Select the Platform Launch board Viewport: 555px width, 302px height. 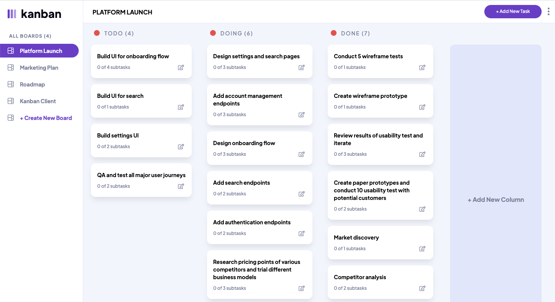point(40,51)
